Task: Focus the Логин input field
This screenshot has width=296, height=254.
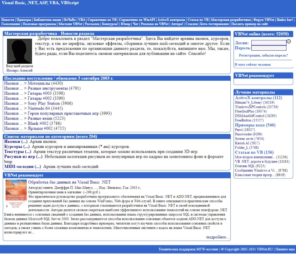Action: point(269,43)
